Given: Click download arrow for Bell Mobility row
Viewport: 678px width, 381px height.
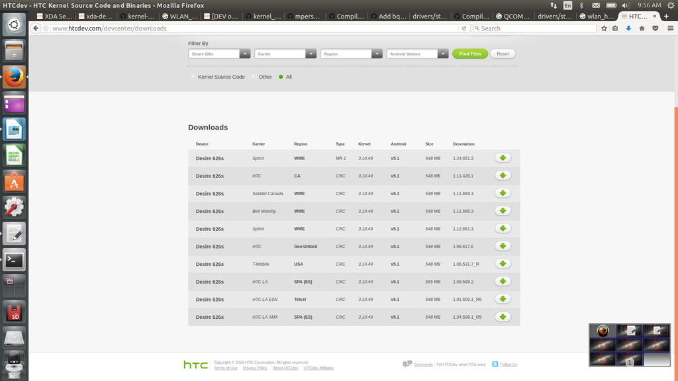Looking at the screenshot, I should (x=503, y=211).
